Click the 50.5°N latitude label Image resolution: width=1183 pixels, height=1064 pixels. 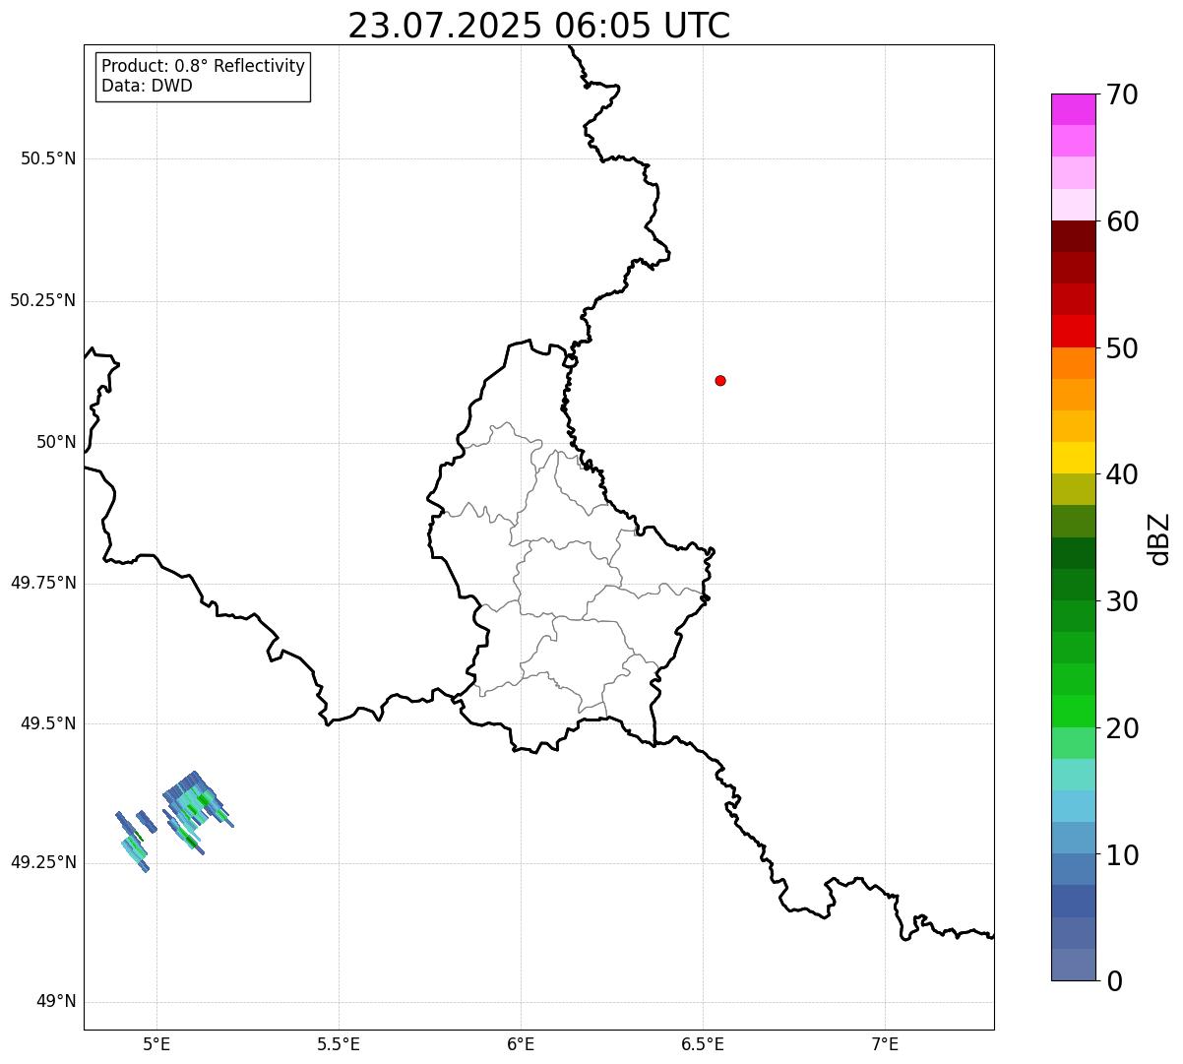click(x=48, y=159)
